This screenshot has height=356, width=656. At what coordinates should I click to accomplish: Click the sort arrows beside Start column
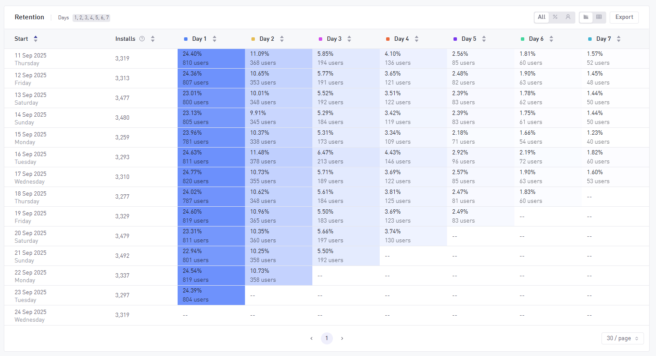(35, 39)
